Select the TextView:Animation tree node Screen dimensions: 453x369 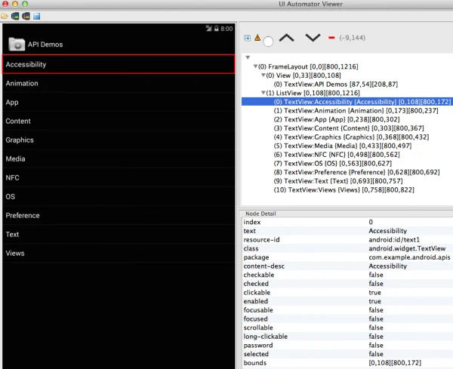tap(356, 111)
